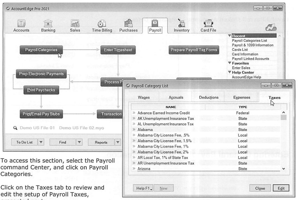Open the Reports dropdown arrow
This screenshot has width=298, height=200.
click(118, 142)
